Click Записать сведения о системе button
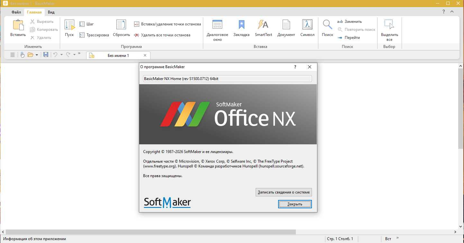 [x=284, y=192]
